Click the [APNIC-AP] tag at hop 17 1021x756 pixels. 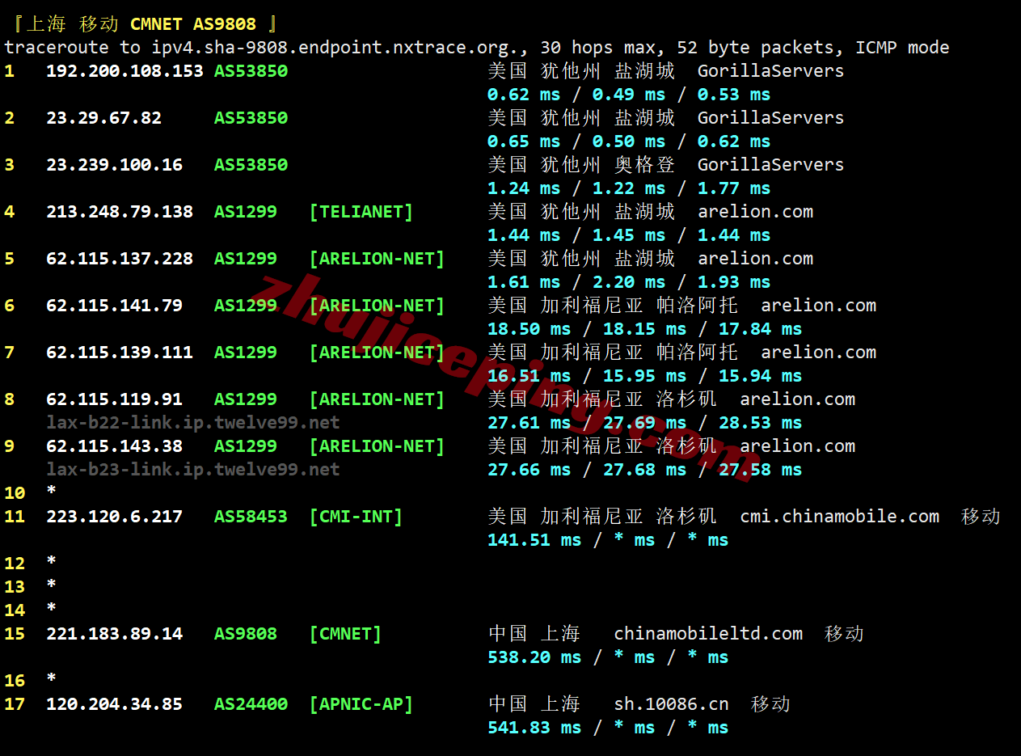[x=361, y=704]
